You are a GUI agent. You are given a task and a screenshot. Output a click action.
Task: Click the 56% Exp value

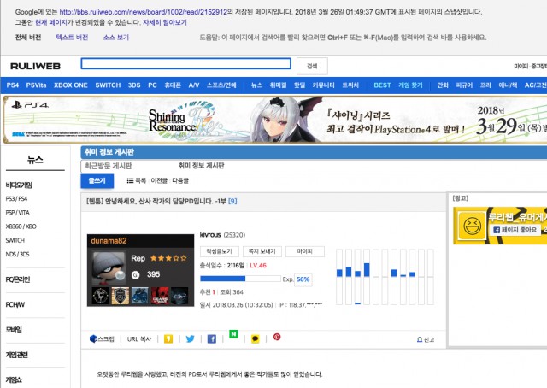tap(303, 279)
